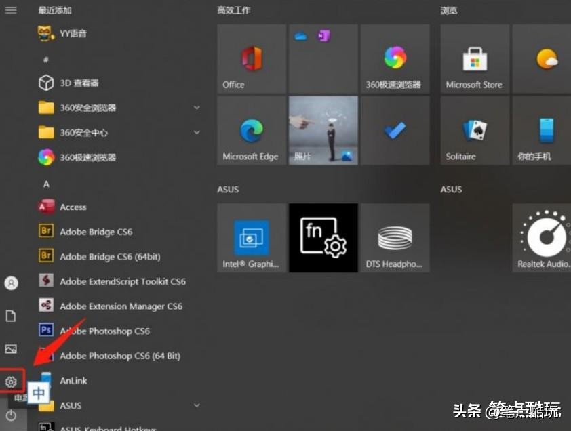Open the Solitaire game tile

[x=473, y=129]
